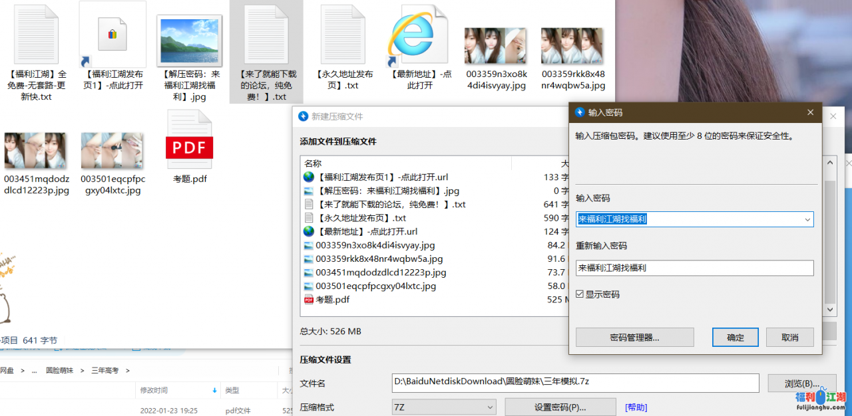
Task: Click the 帮助 link
Action: coord(635,407)
